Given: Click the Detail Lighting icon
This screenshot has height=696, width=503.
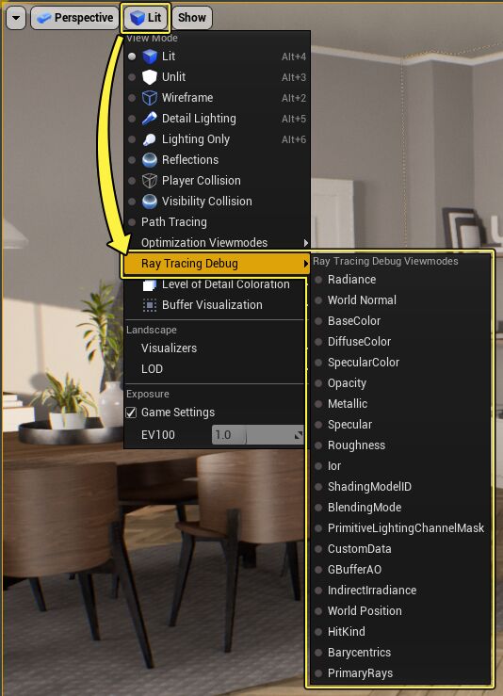Looking at the screenshot, I should tap(150, 119).
